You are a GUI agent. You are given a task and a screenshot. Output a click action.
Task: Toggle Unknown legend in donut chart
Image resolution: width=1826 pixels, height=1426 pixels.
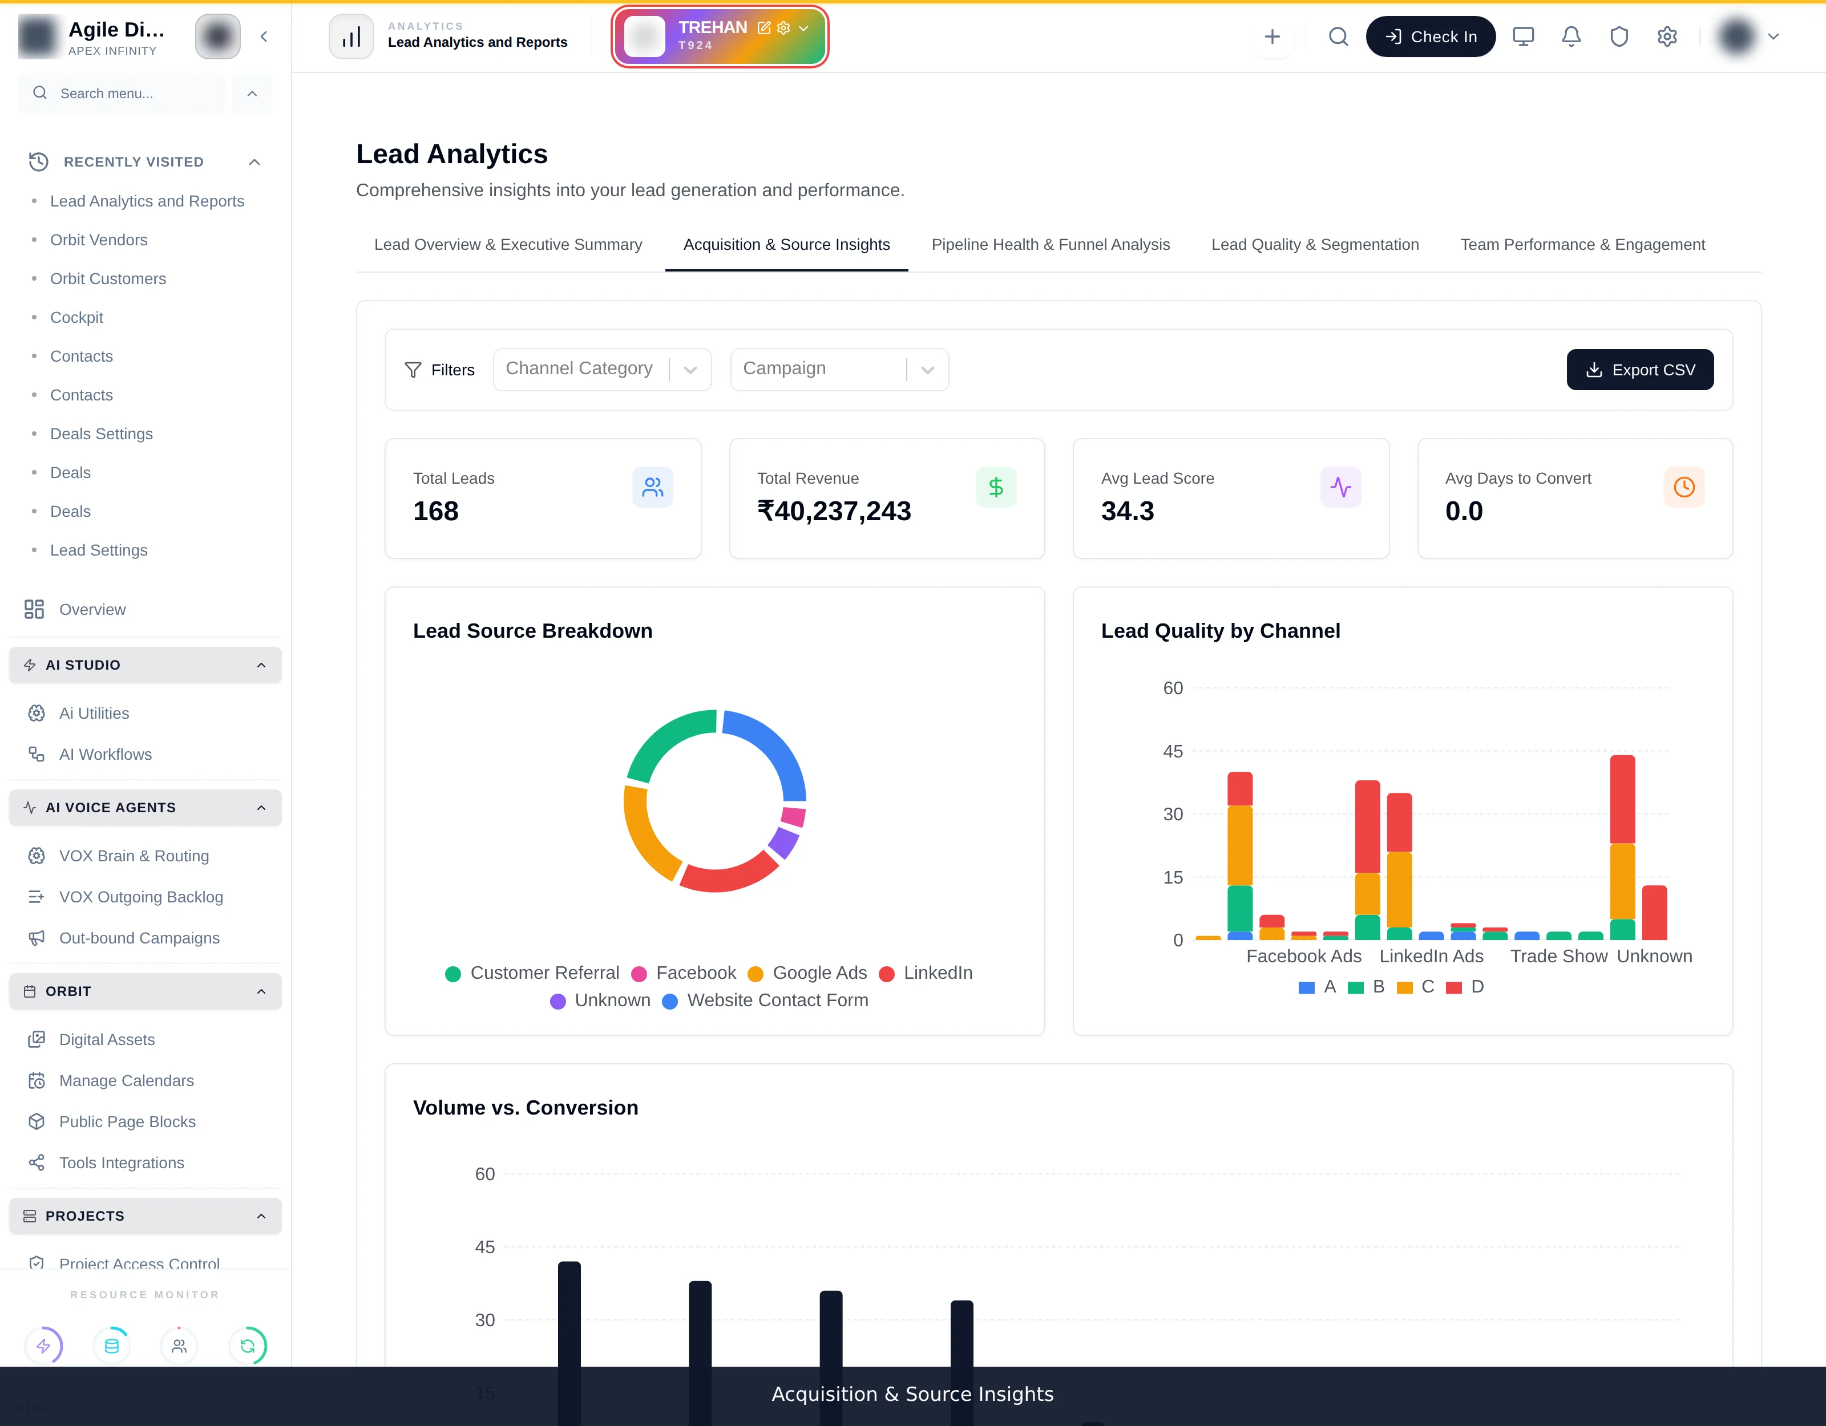point(600,1000)
